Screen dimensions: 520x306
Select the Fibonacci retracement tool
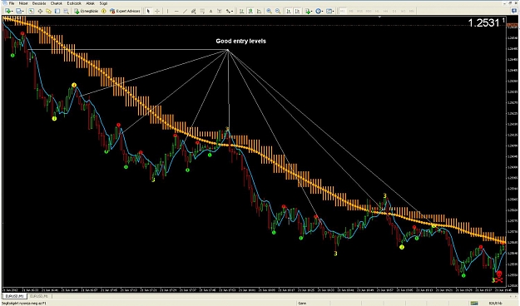202,11
